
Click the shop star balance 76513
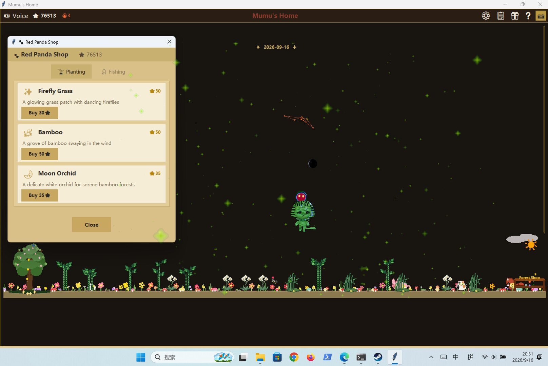pyautogui.click(x=91, y=55)
